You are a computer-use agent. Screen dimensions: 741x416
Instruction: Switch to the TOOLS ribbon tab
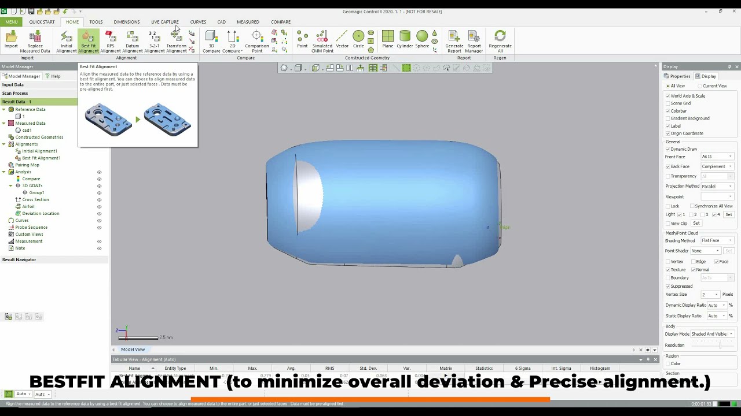coord(96,22)
